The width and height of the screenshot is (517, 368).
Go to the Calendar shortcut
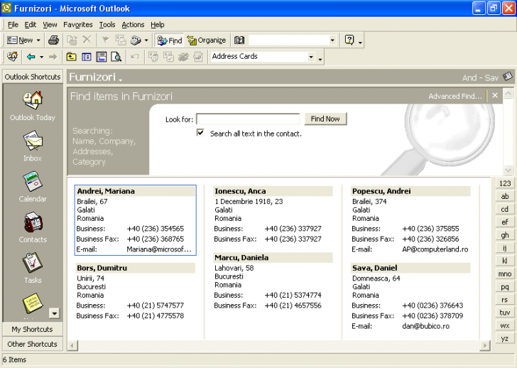tap(32, 186)
